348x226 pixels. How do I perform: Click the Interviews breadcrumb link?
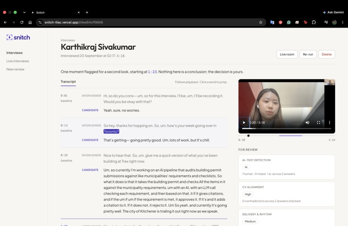68,40
